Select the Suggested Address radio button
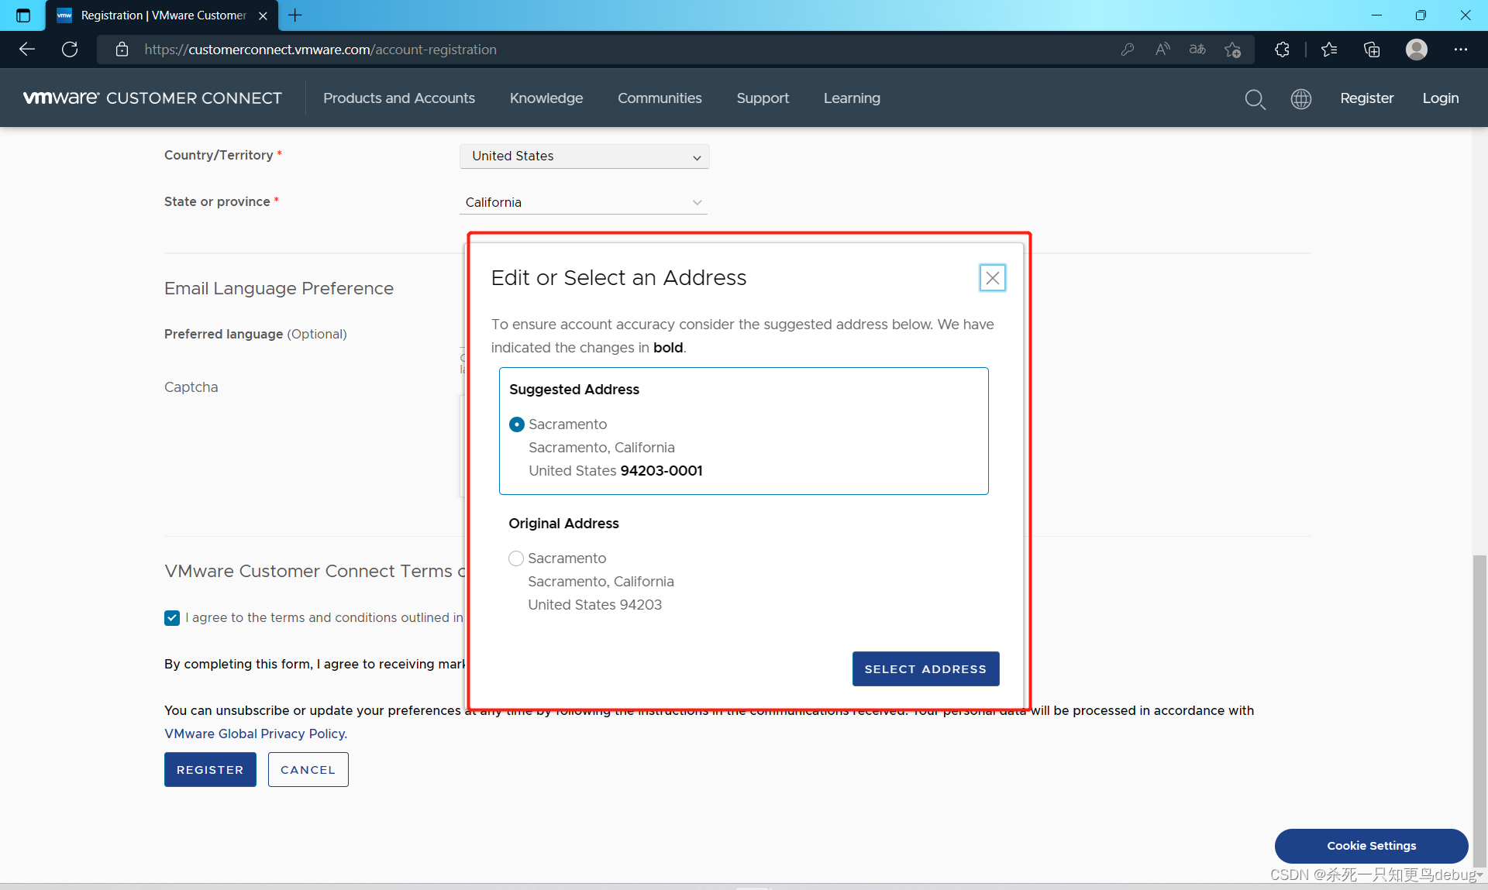1488x890 pixels. point(517,424)
